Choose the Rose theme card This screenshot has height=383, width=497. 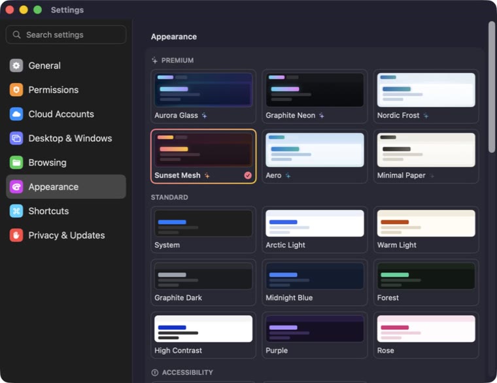tap(426, 335)
